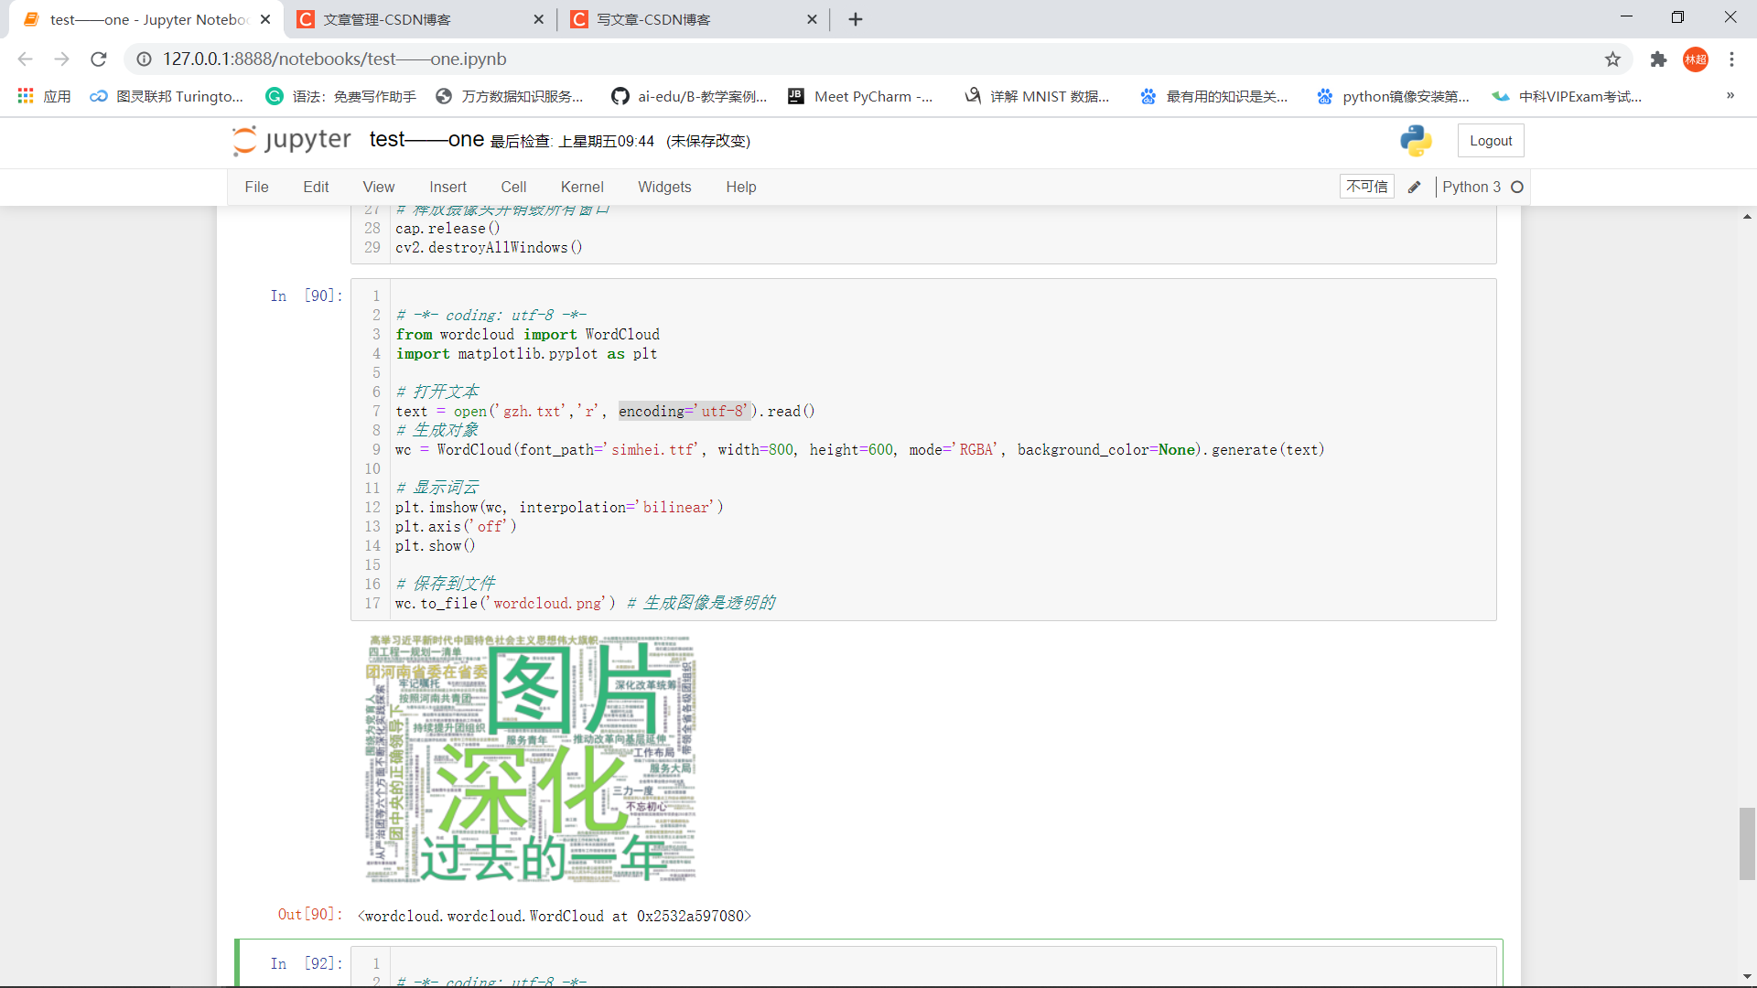Reload the notebook with the refresh icon
Image resolution: width=1757 pixels, height=988 pixels.
pos(99,59)
